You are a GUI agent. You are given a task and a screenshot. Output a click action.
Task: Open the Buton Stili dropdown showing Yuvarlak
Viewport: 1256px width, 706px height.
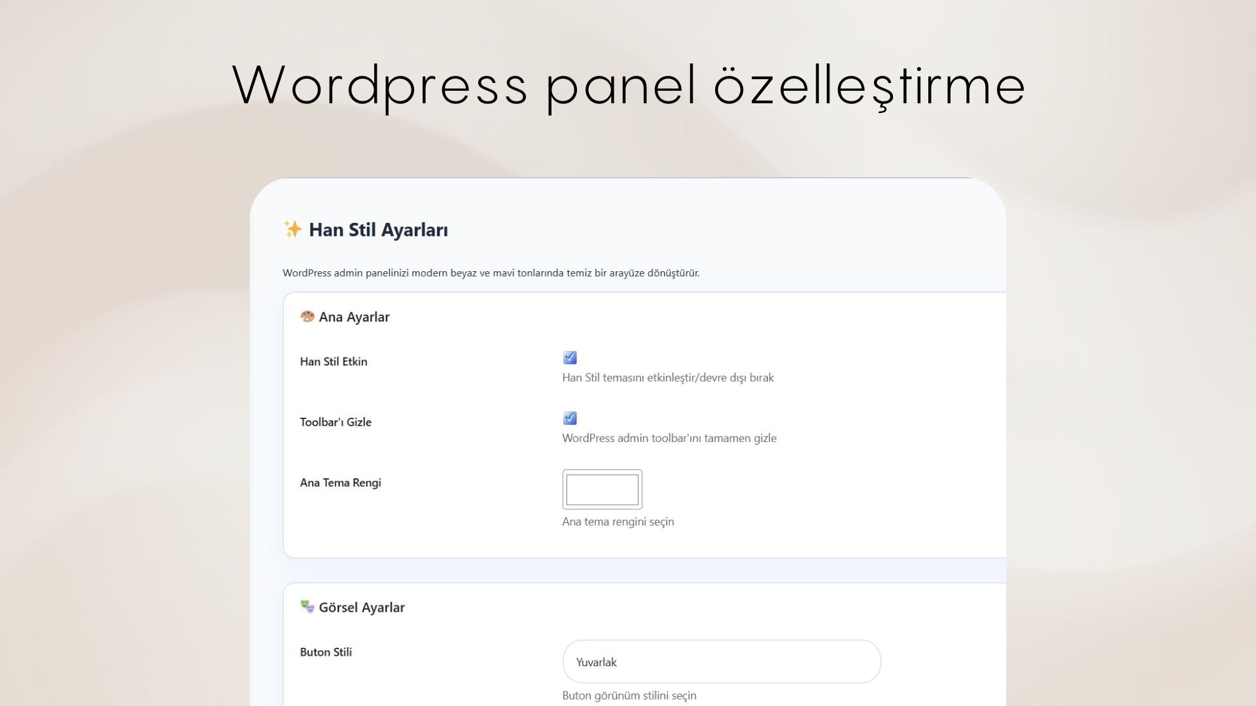pos(722,662)
